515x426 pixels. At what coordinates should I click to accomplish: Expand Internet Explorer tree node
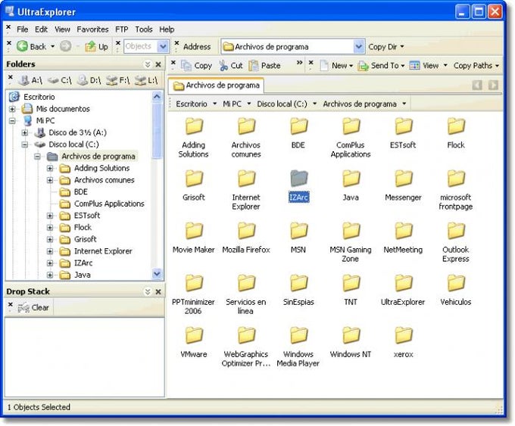50,251
